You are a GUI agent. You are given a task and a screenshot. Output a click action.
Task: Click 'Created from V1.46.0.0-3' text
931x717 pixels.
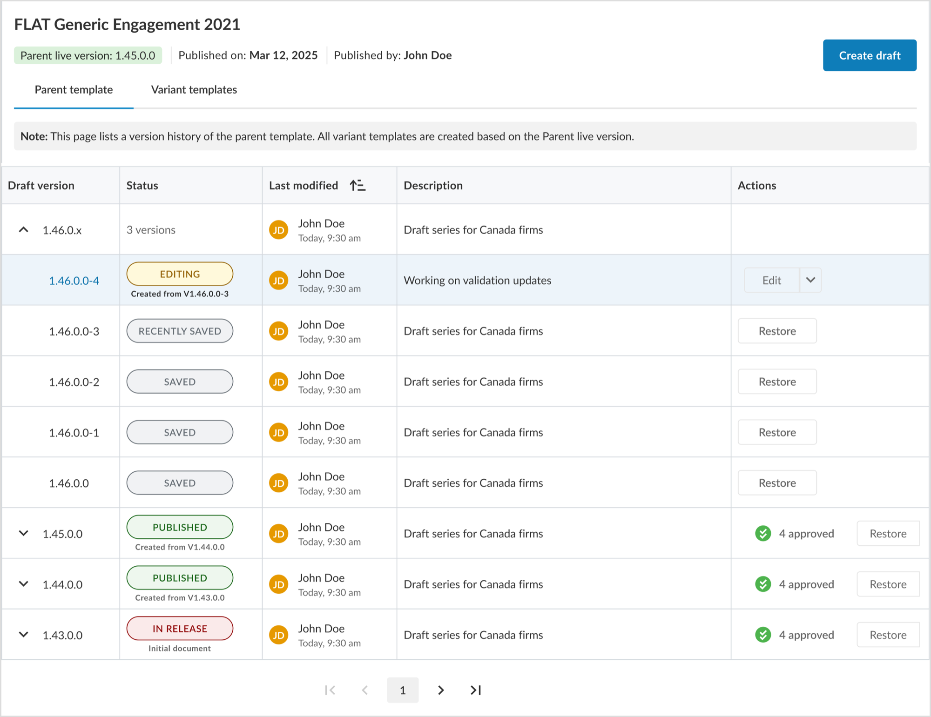tap(180, 294)
